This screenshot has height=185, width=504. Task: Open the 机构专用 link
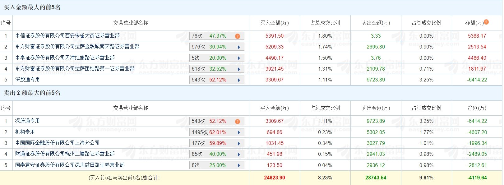[x=25, y=132]
